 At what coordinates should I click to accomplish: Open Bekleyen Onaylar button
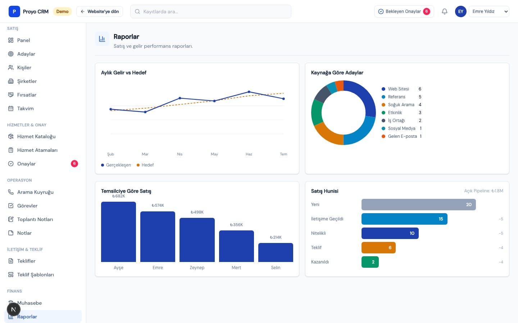tap(404, 11)
